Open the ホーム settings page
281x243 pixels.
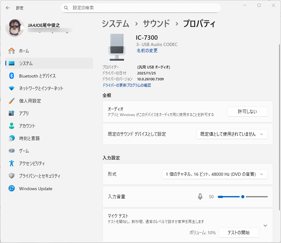(49, 51)
